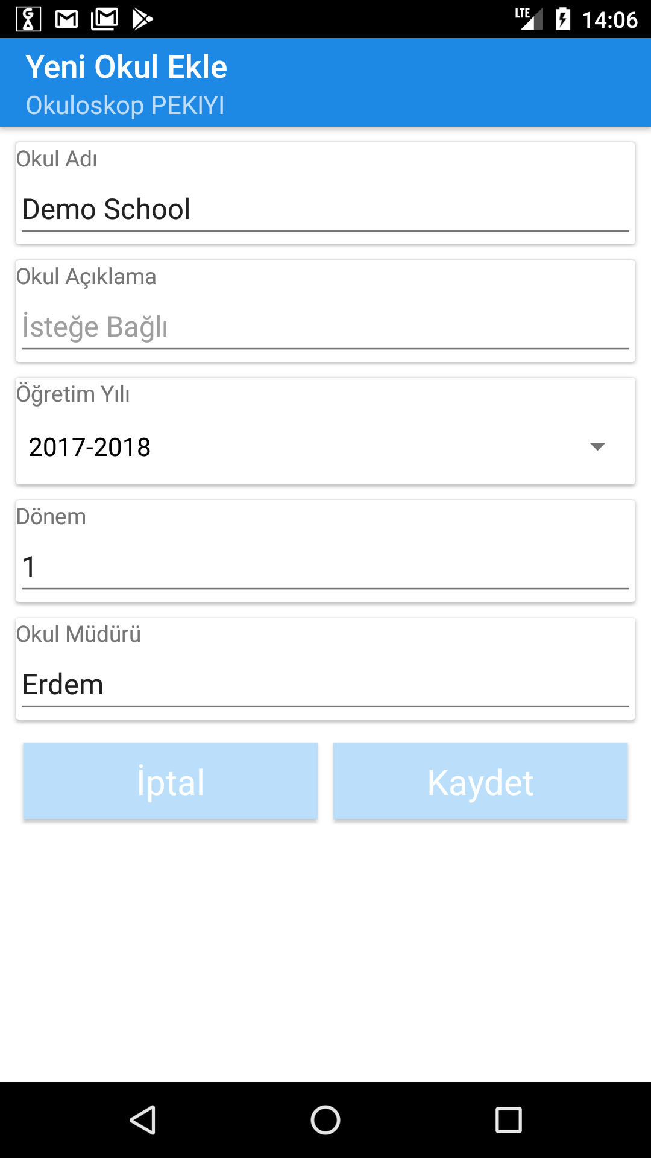The height and width of the screenshot is (1158, 651).
Task: Tap the 14:06 clock in status bar
Action: 609,20
